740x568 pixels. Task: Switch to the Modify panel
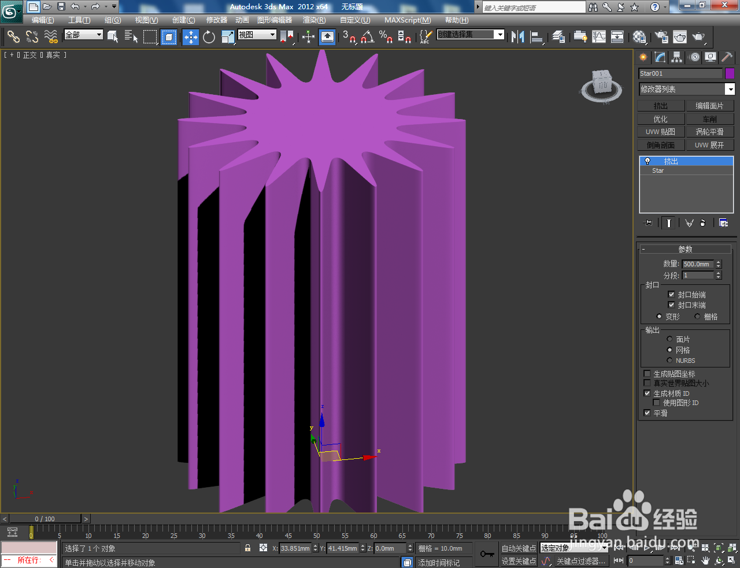660,57
